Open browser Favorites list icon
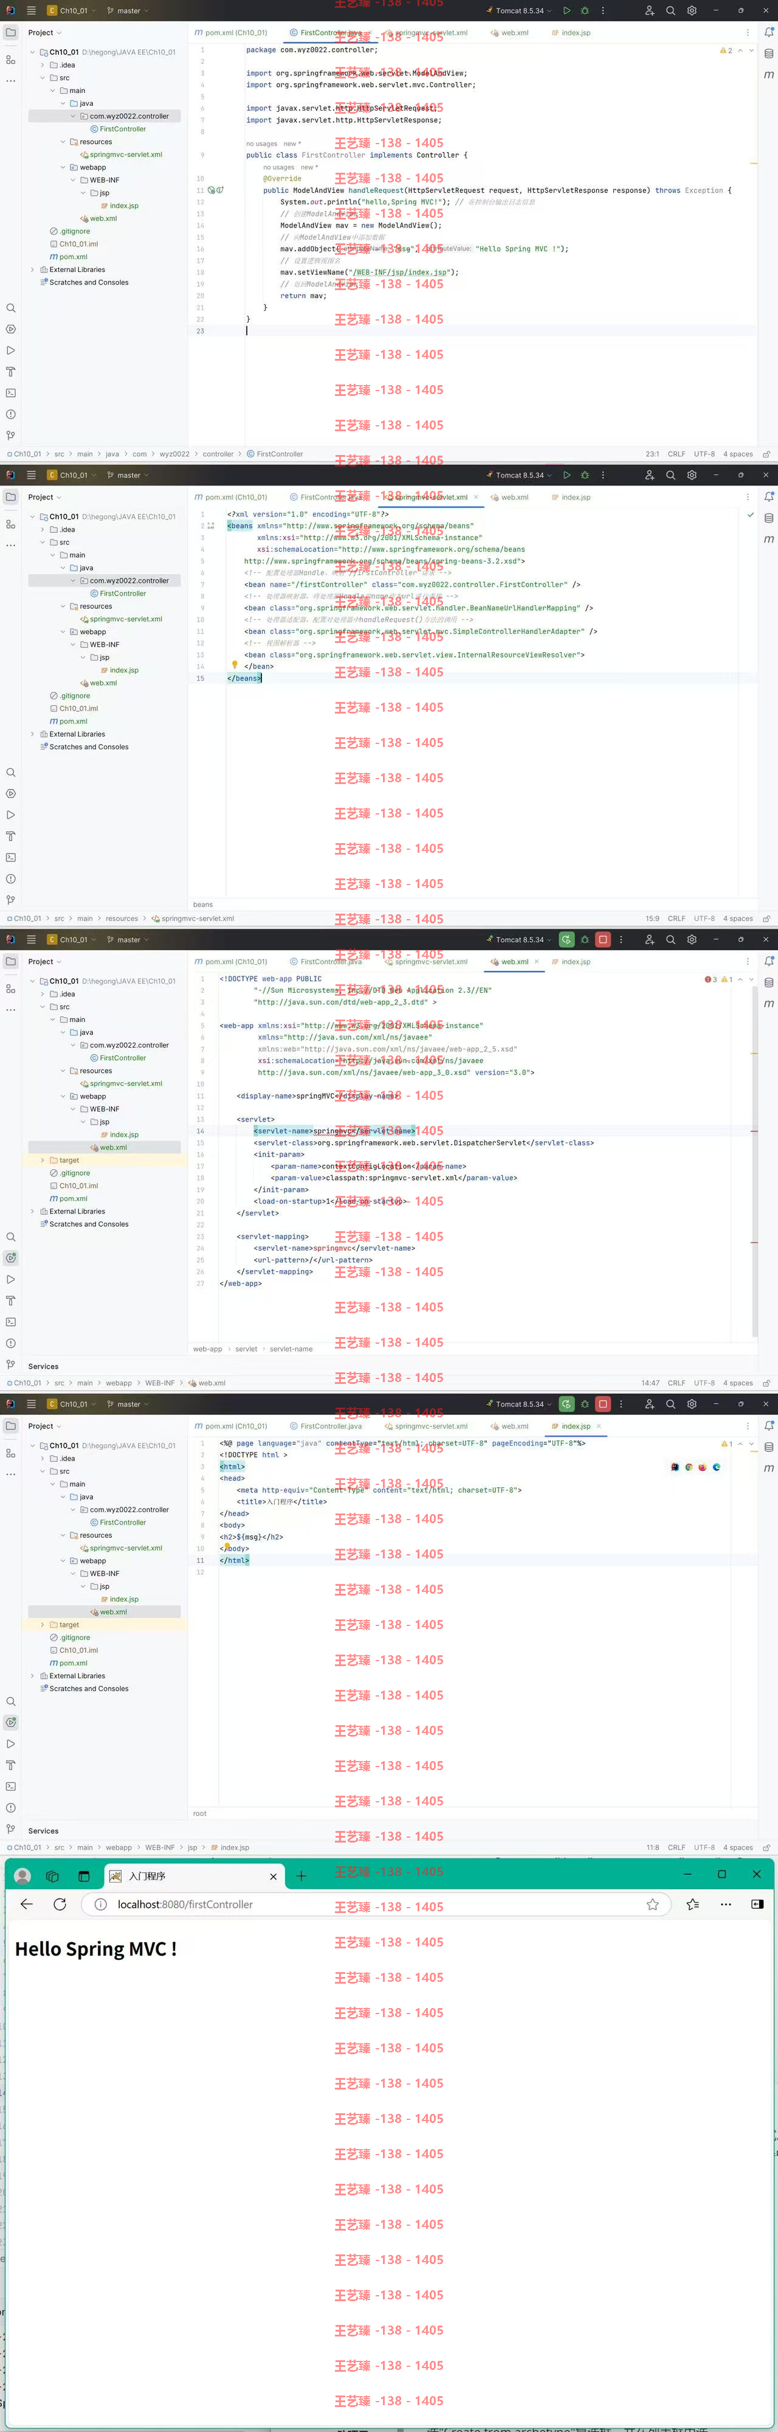 click(x=693, y=1904)
